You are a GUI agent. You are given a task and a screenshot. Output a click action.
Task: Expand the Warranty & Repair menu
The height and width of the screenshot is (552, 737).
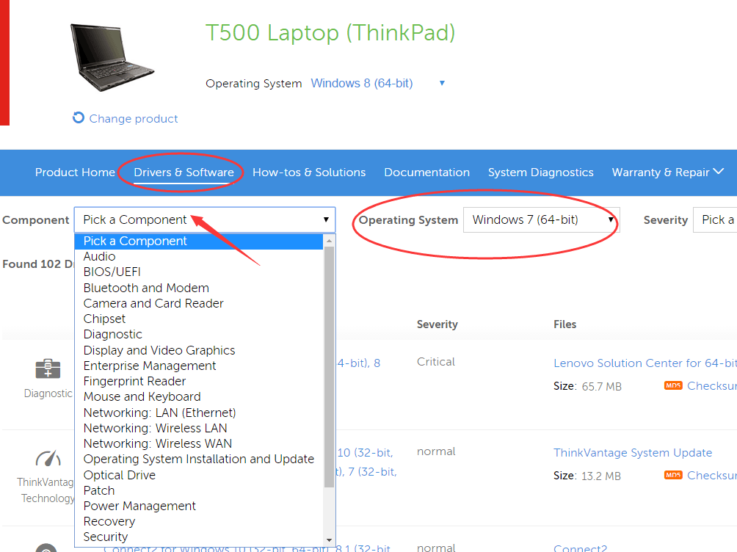667,172
